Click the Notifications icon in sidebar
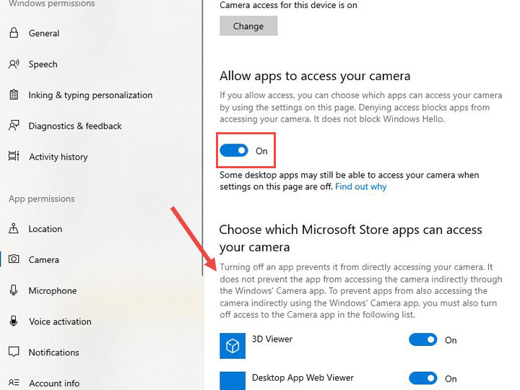This screenshot has height=390, width=520. pyautogui.click(x=14, y=352)
